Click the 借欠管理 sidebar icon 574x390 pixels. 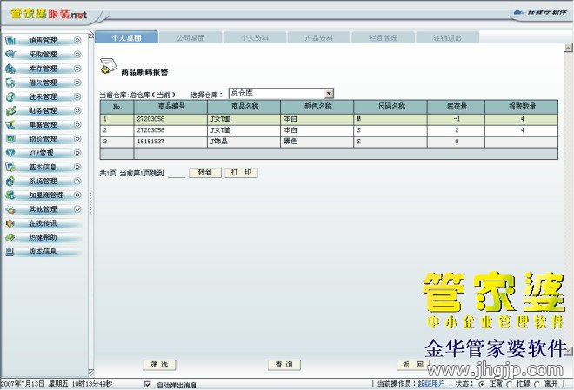(x=10, y=83)
